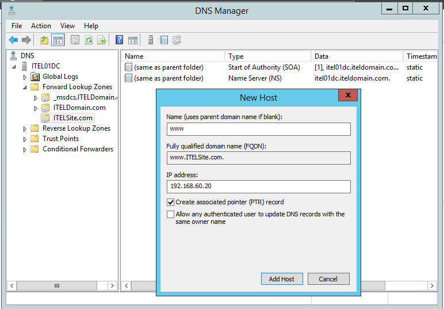Click the ITEL01DC server icon in tree
The height and width of the screenshot is (309, 444).
(x=24, y=66)
